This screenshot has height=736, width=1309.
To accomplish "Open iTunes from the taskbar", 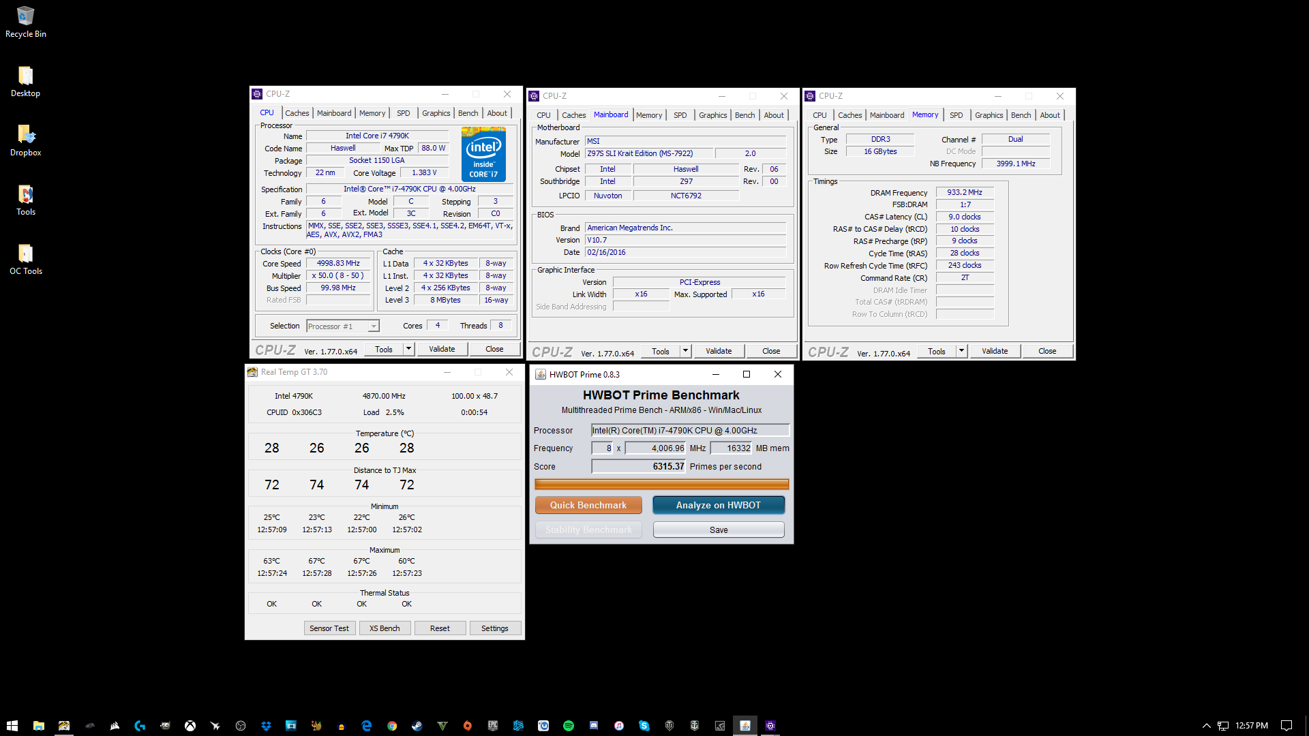I will pos(619,726).
